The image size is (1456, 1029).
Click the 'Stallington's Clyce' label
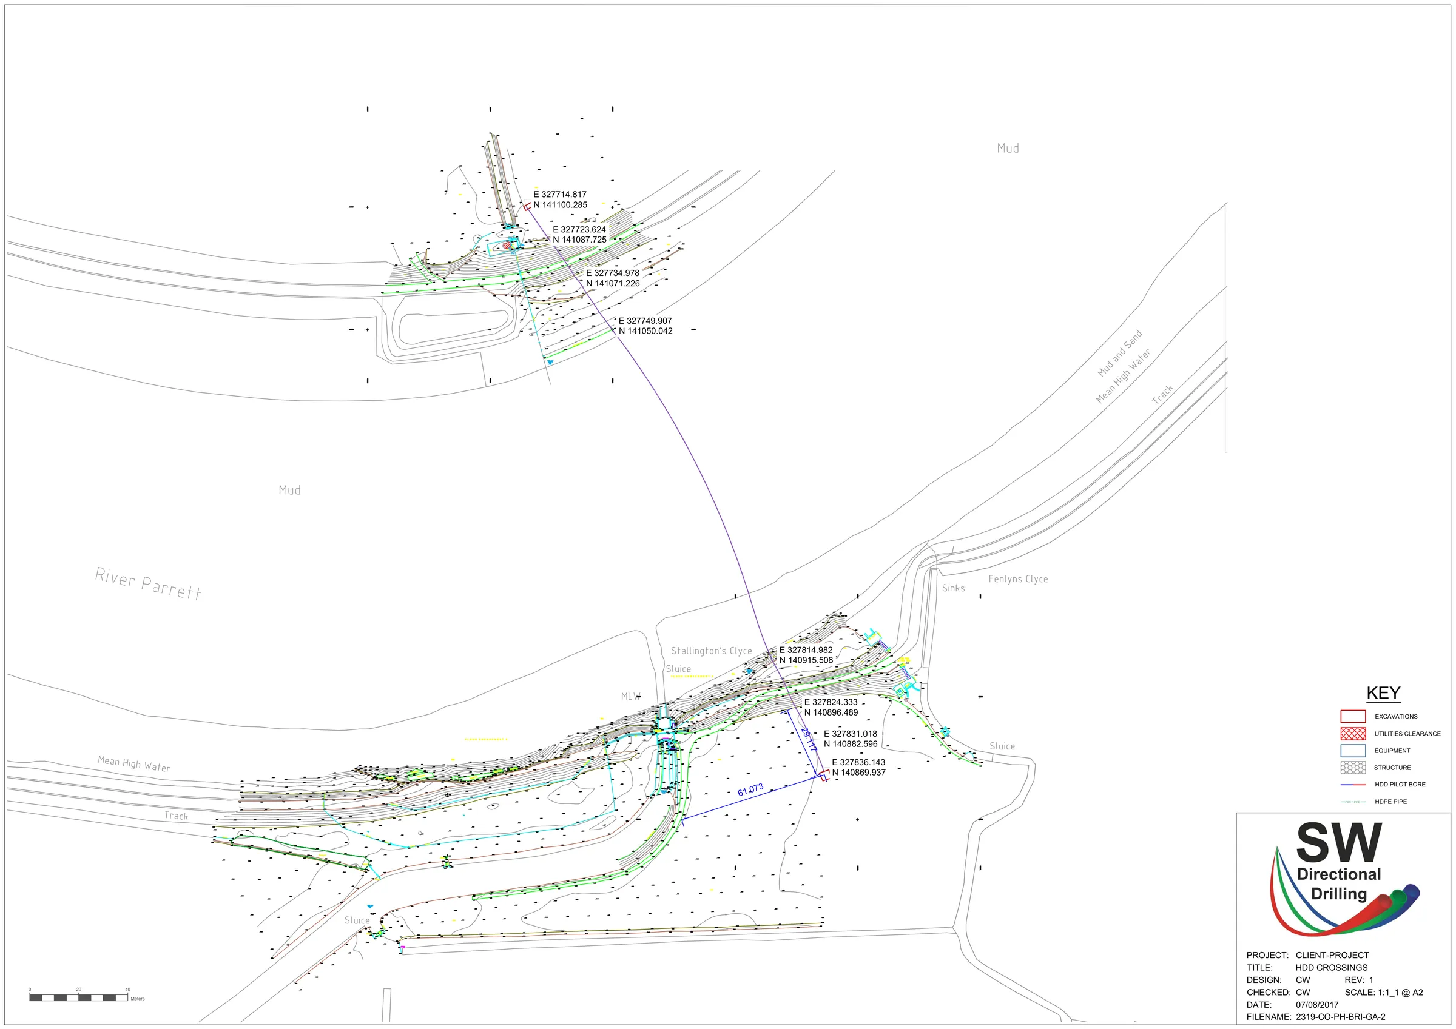(712, 651)
